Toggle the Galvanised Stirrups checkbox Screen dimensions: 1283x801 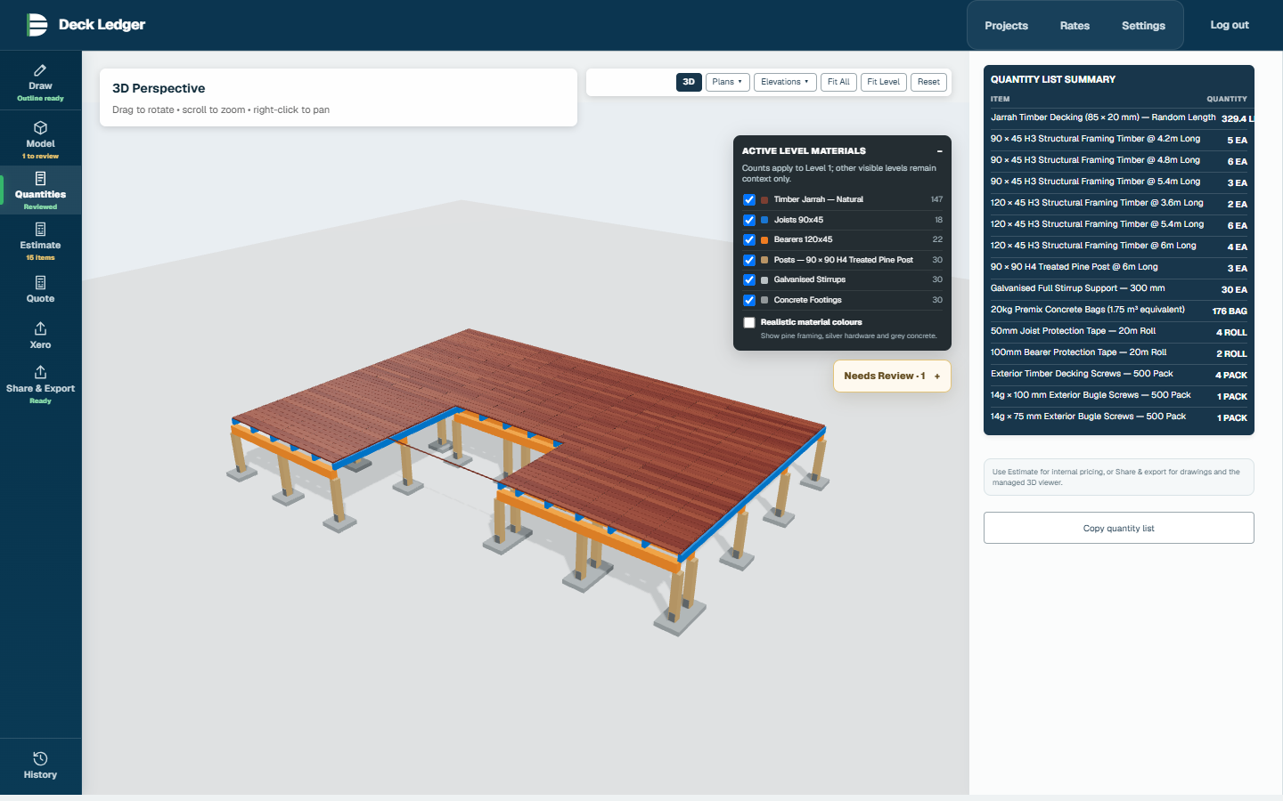tap(749, 280)
